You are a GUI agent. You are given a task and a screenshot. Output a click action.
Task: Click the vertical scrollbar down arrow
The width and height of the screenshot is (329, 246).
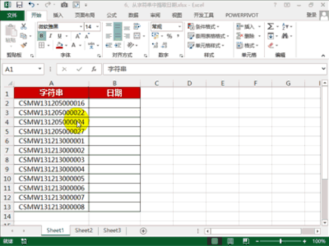click(324, 222)
